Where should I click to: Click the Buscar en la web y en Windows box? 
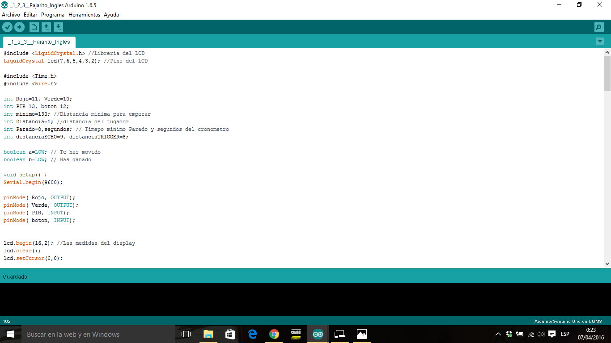tap(98, 334)
